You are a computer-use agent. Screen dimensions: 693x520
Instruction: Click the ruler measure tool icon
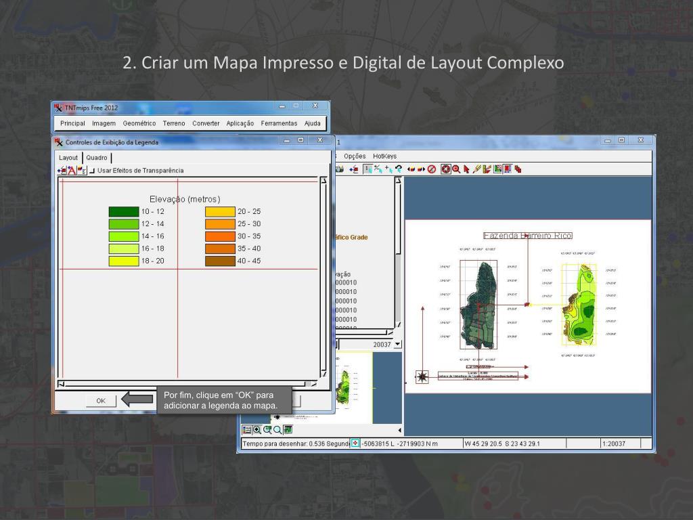coord(487,169)
